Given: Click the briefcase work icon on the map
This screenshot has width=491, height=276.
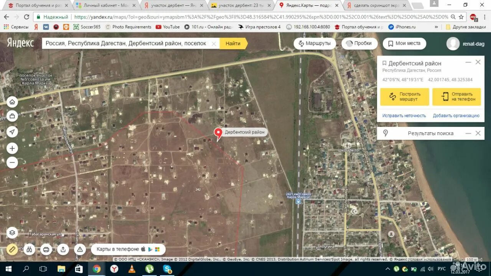Looking at the screenshot, I should [x=12, y=115].
